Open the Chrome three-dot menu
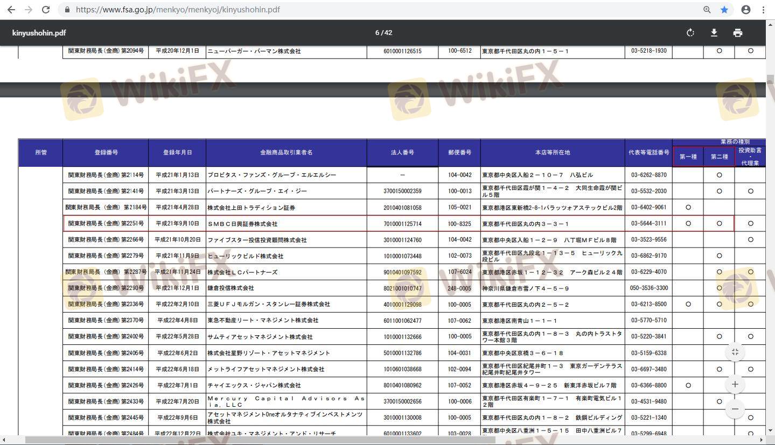Screen dimensions: 775x445 [763, 10]
